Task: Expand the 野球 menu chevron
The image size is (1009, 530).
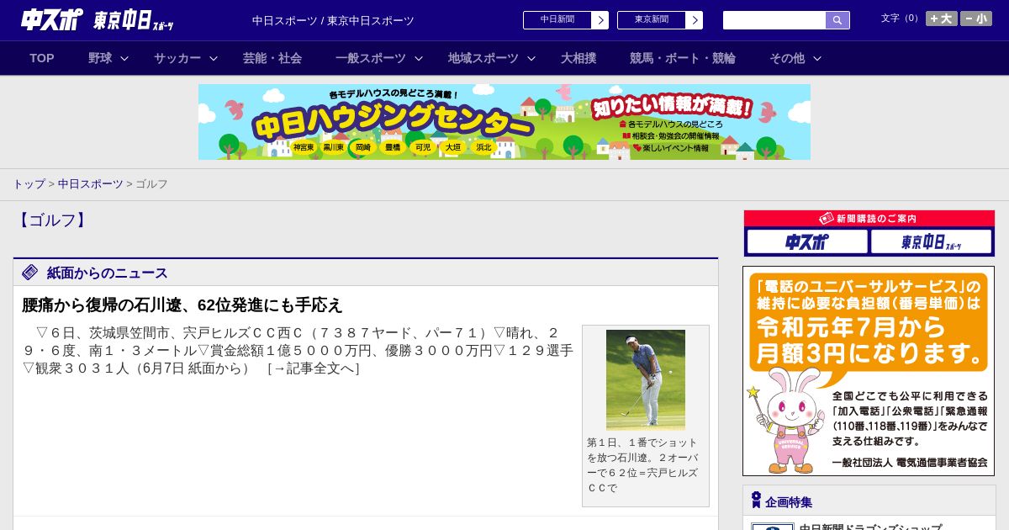Action: coord(124,59)
